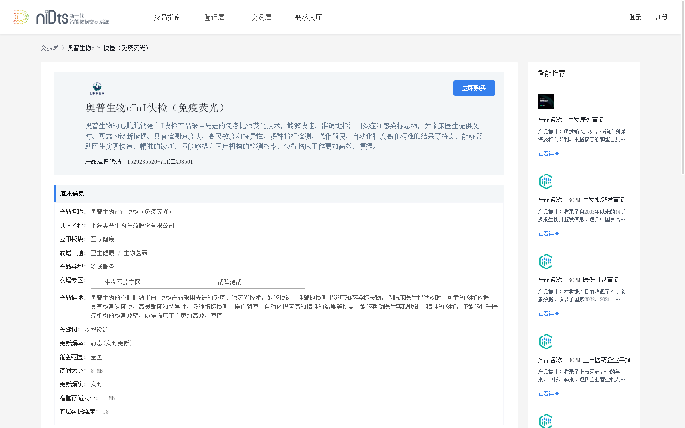This screenshot has height=428, width=685.
Task: Click 查看详情 for 上市医药企业年报
Action: pos(548,394)
